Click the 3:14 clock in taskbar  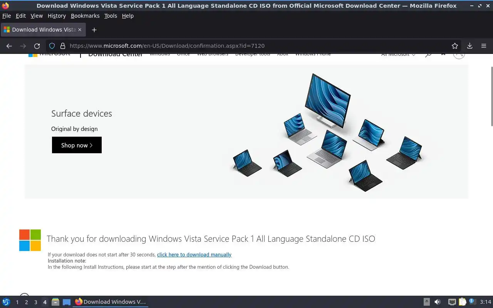point(485,302)
